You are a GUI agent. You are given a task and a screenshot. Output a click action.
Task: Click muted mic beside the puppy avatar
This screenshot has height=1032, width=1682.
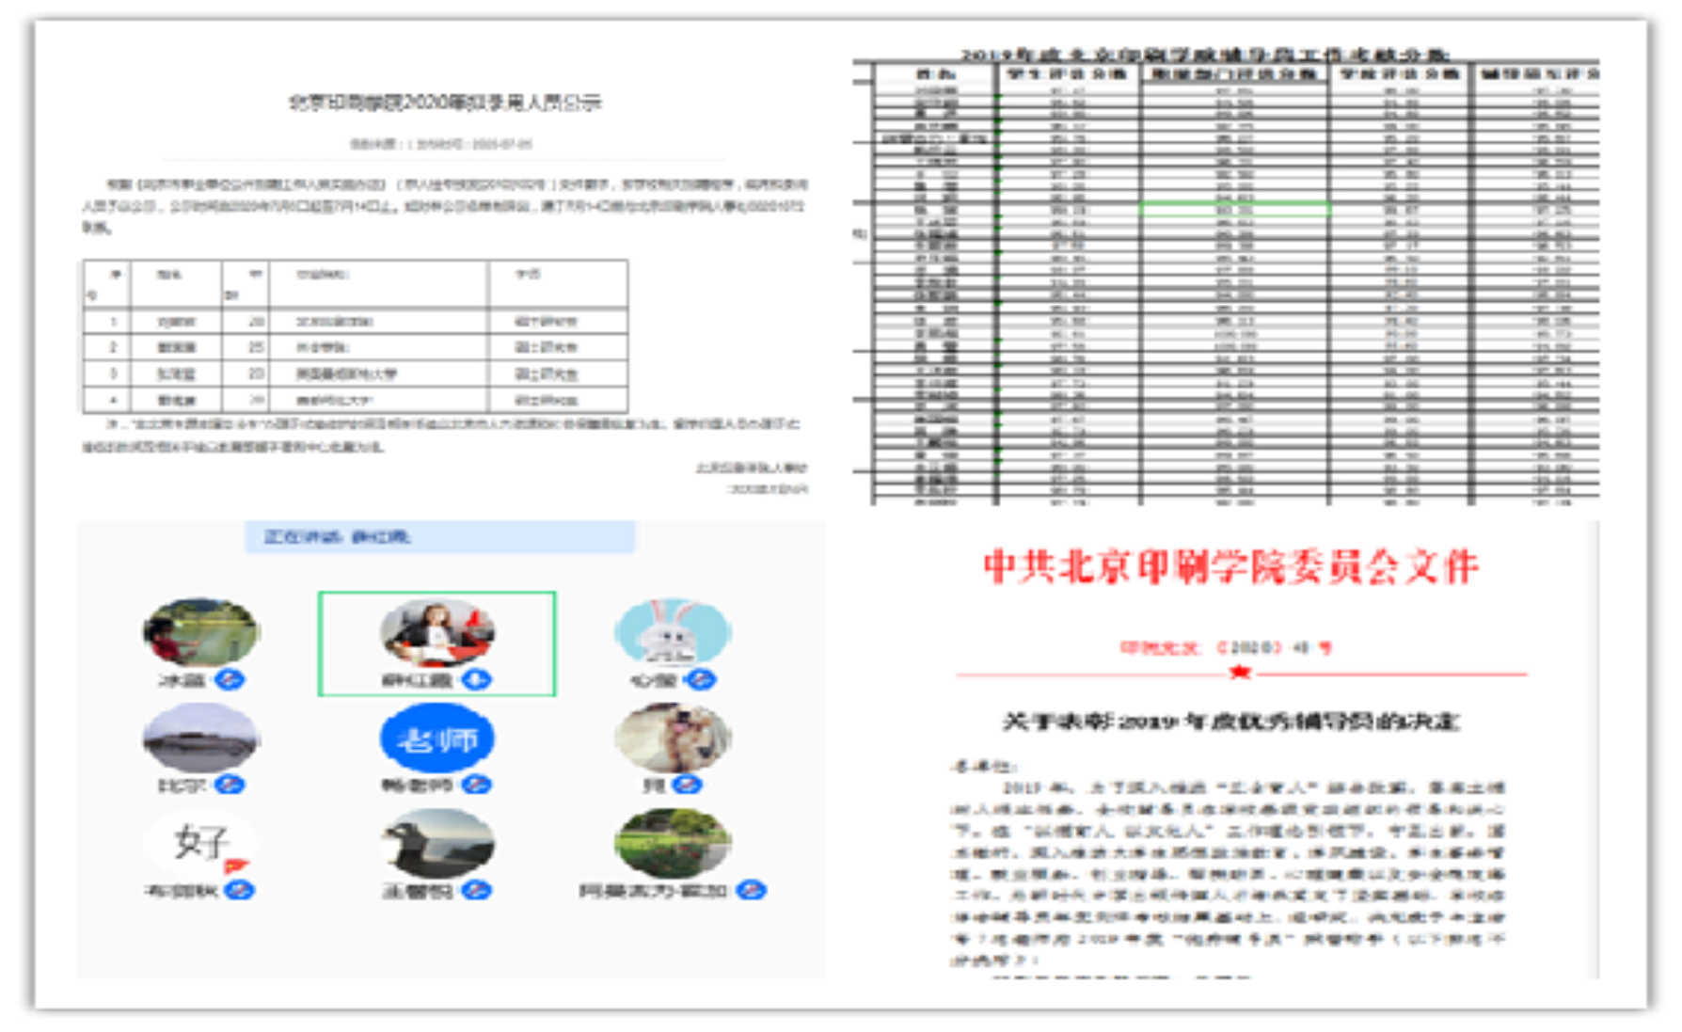point(687,785)
